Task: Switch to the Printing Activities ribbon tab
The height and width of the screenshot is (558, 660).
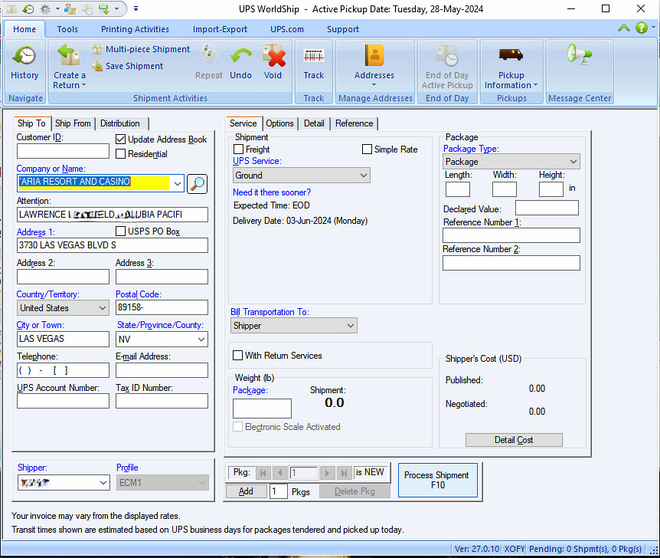Action: tap(135, 29)
